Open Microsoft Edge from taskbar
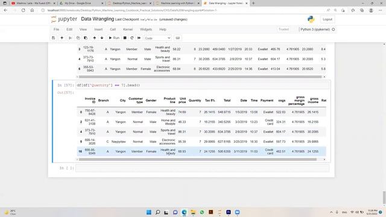This screenshot has width=386, height=217. [x=184, y=212]
